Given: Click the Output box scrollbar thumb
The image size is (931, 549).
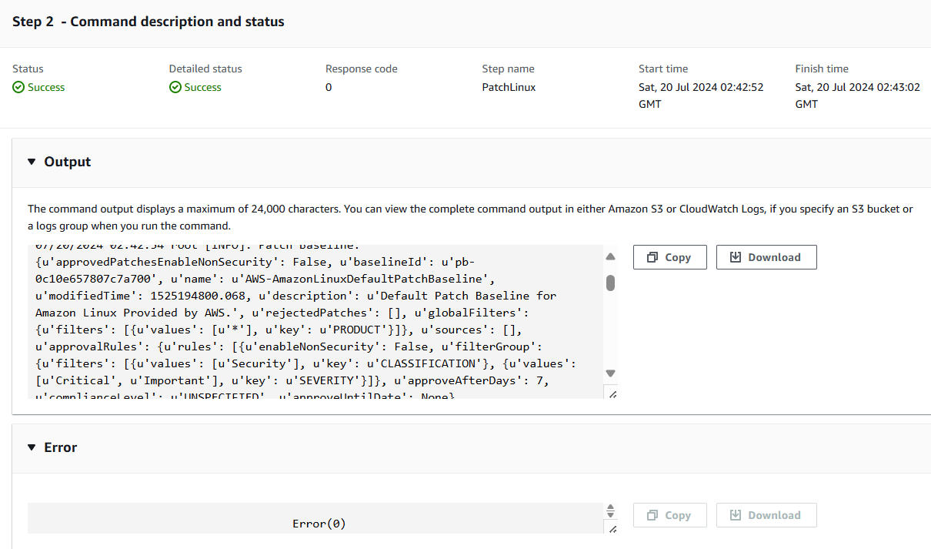Looking at the screenshot, I should [x=611, y=283].
